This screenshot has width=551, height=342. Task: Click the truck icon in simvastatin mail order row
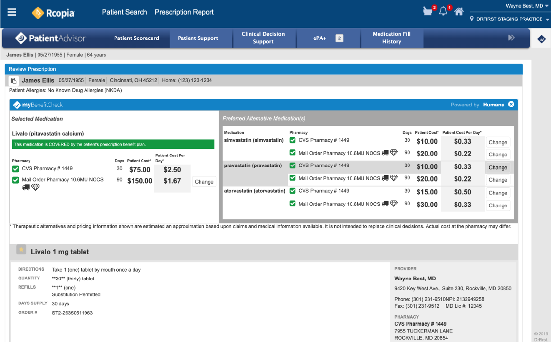tap(385, 153)
